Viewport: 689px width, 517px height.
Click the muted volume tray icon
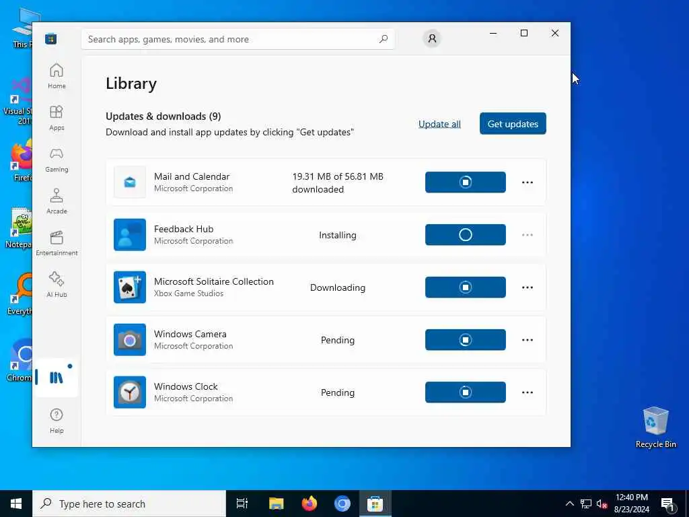602,504
